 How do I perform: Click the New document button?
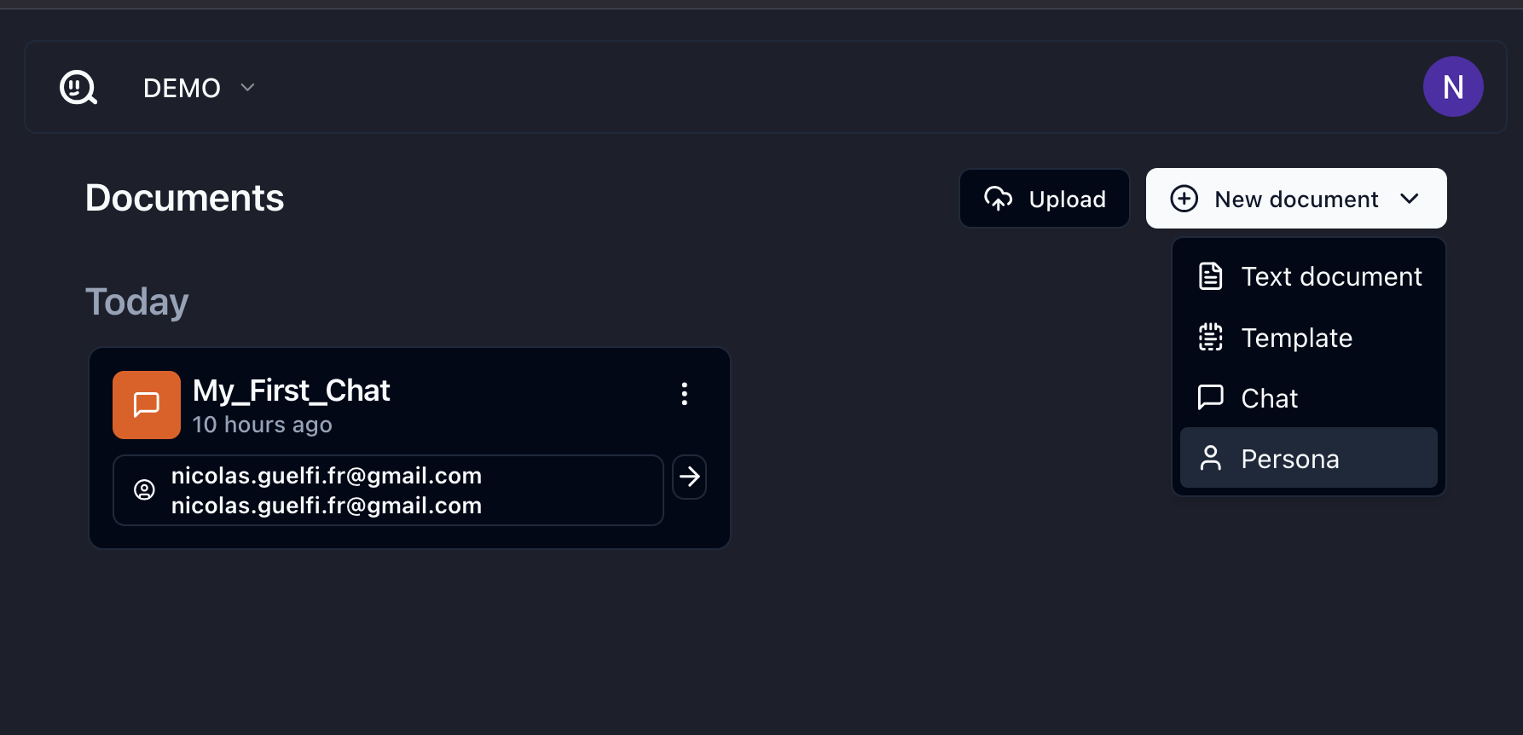1295,199
